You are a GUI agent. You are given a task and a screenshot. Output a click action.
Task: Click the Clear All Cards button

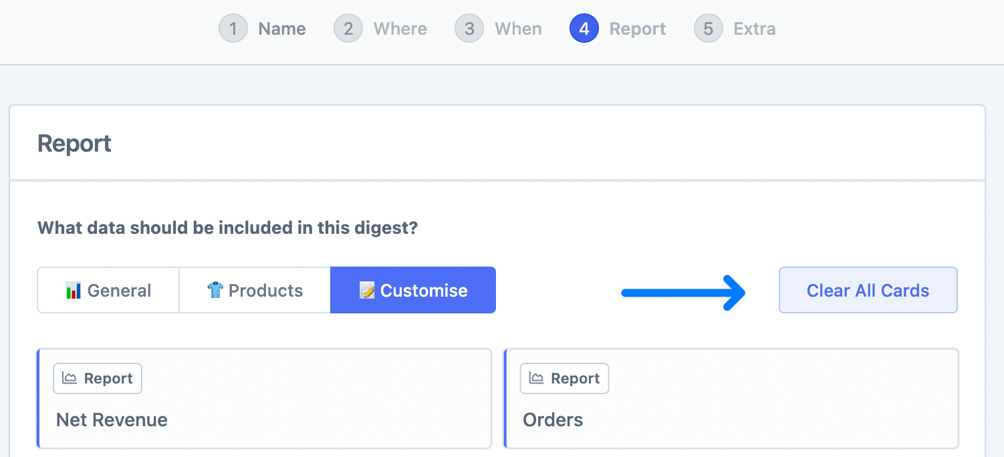[x=867, y=290]
